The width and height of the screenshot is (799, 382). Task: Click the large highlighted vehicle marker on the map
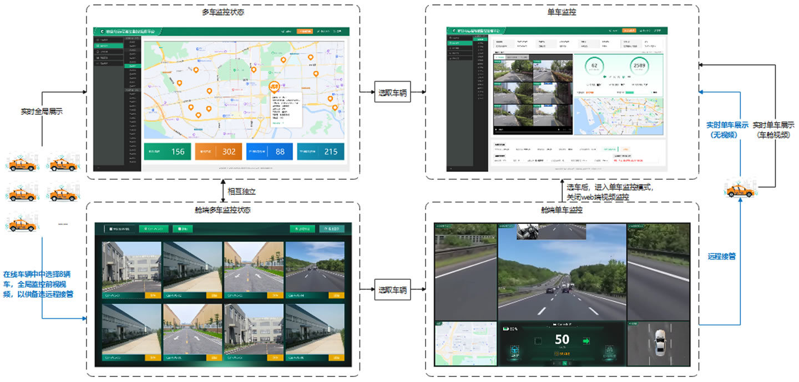[274, 87]
